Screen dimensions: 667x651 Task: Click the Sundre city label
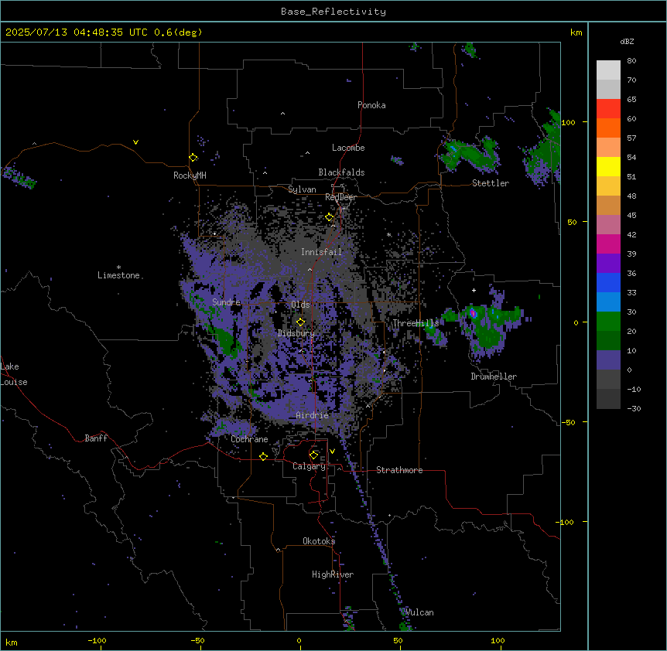point(226,302)
